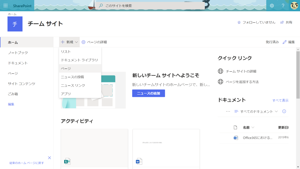The width and height of the screenshot is (300, 169).
Task: Choose ページ from the new menu
Action: [80, 69]
